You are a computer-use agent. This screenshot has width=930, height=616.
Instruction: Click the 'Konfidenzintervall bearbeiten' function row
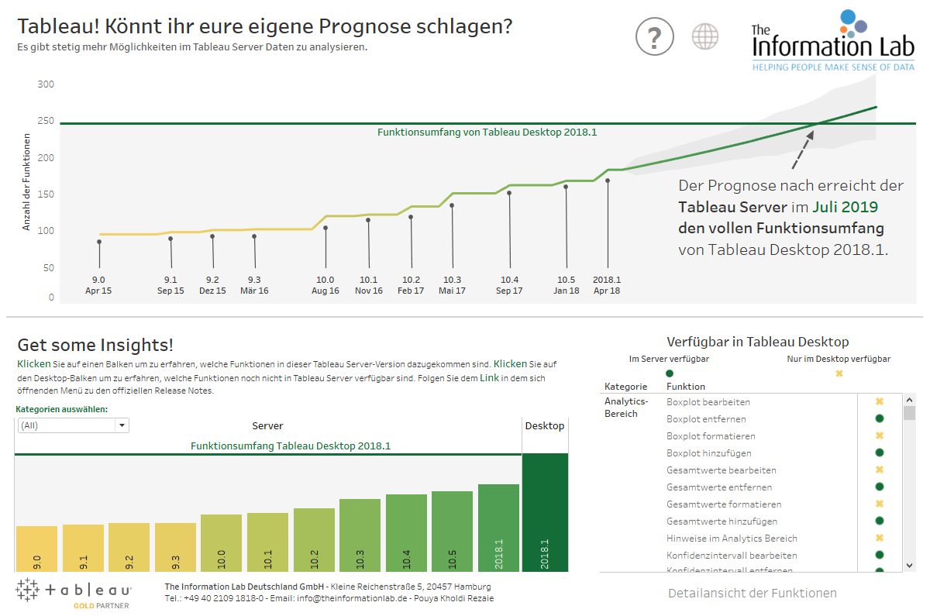(x=732, y=555)
